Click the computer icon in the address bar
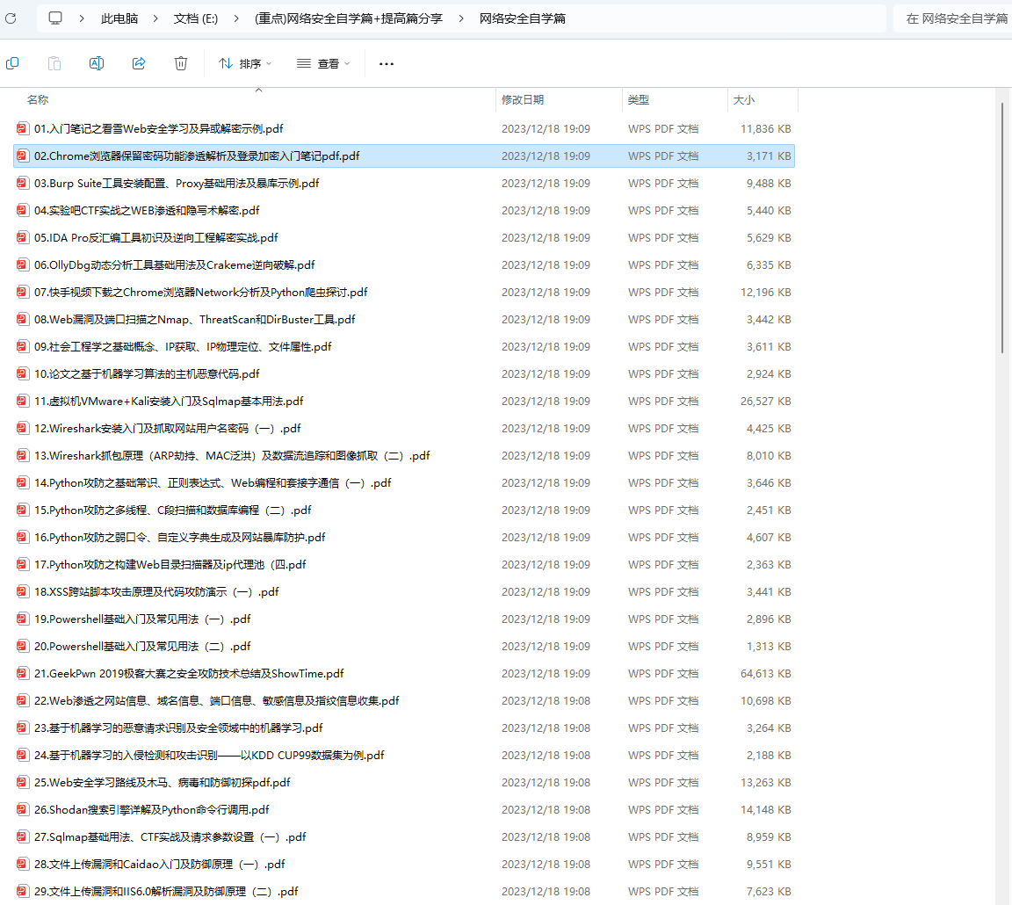 [x=55, y=18]
